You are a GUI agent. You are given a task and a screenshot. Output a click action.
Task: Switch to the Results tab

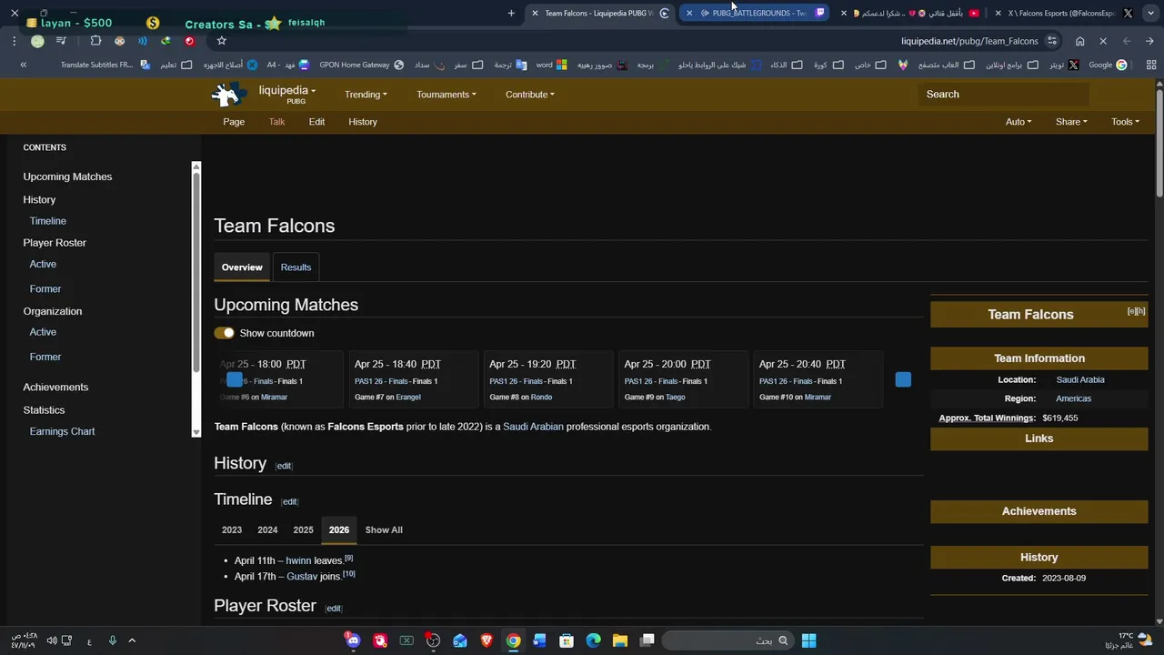coord(296,267)
